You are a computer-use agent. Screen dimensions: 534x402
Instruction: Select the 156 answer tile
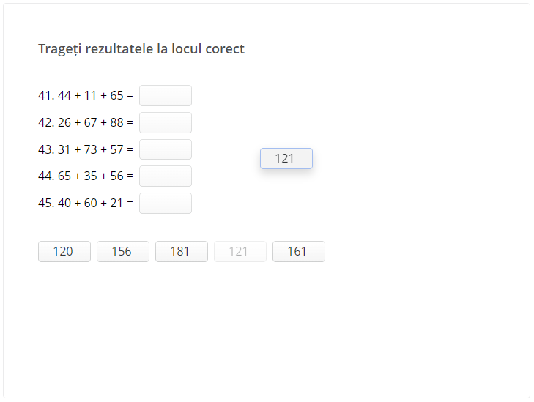(x=122, y=251)
